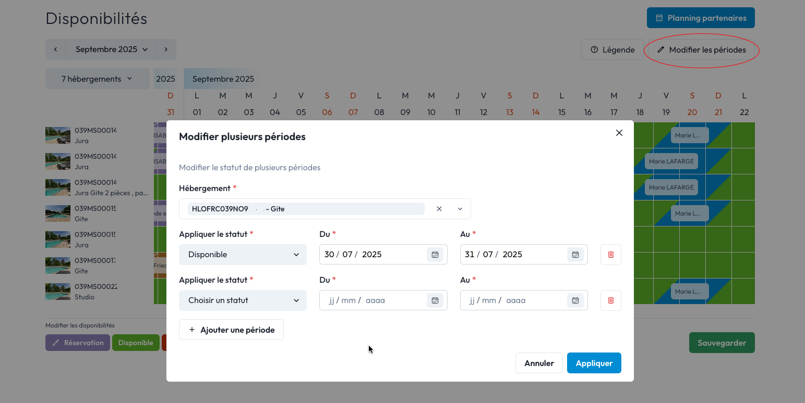
Task: Open calendar picker for second Au date
Action: point(575,300)
